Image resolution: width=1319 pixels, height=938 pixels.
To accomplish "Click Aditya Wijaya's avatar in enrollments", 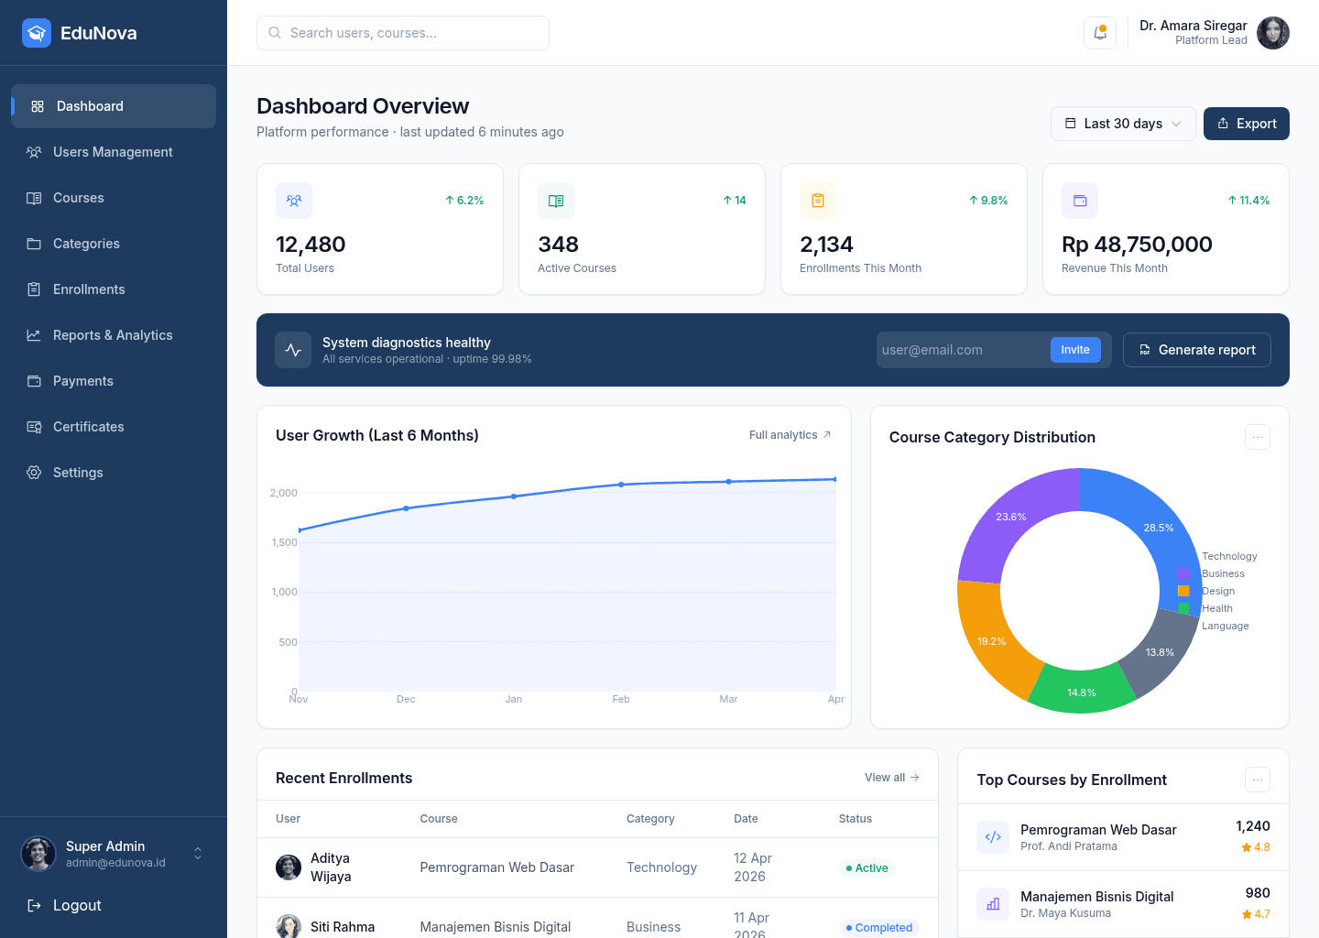I will pos(289,867).
